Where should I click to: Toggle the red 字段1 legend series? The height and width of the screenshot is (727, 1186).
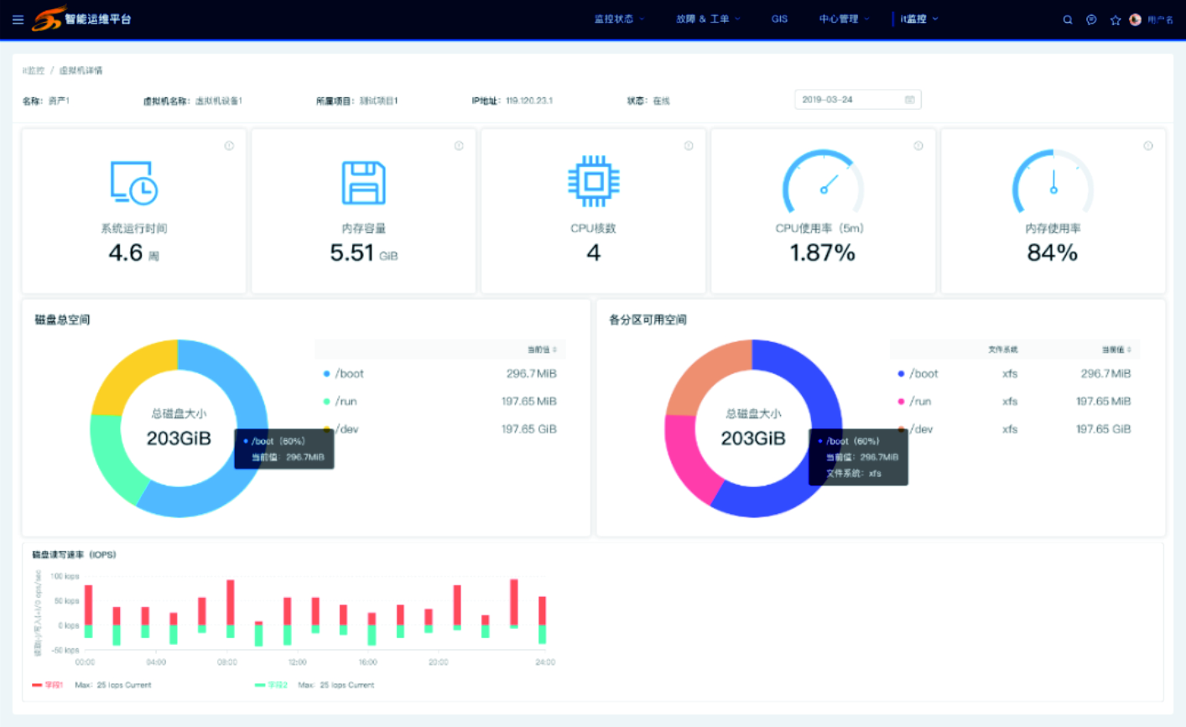[x=48, y=685]
